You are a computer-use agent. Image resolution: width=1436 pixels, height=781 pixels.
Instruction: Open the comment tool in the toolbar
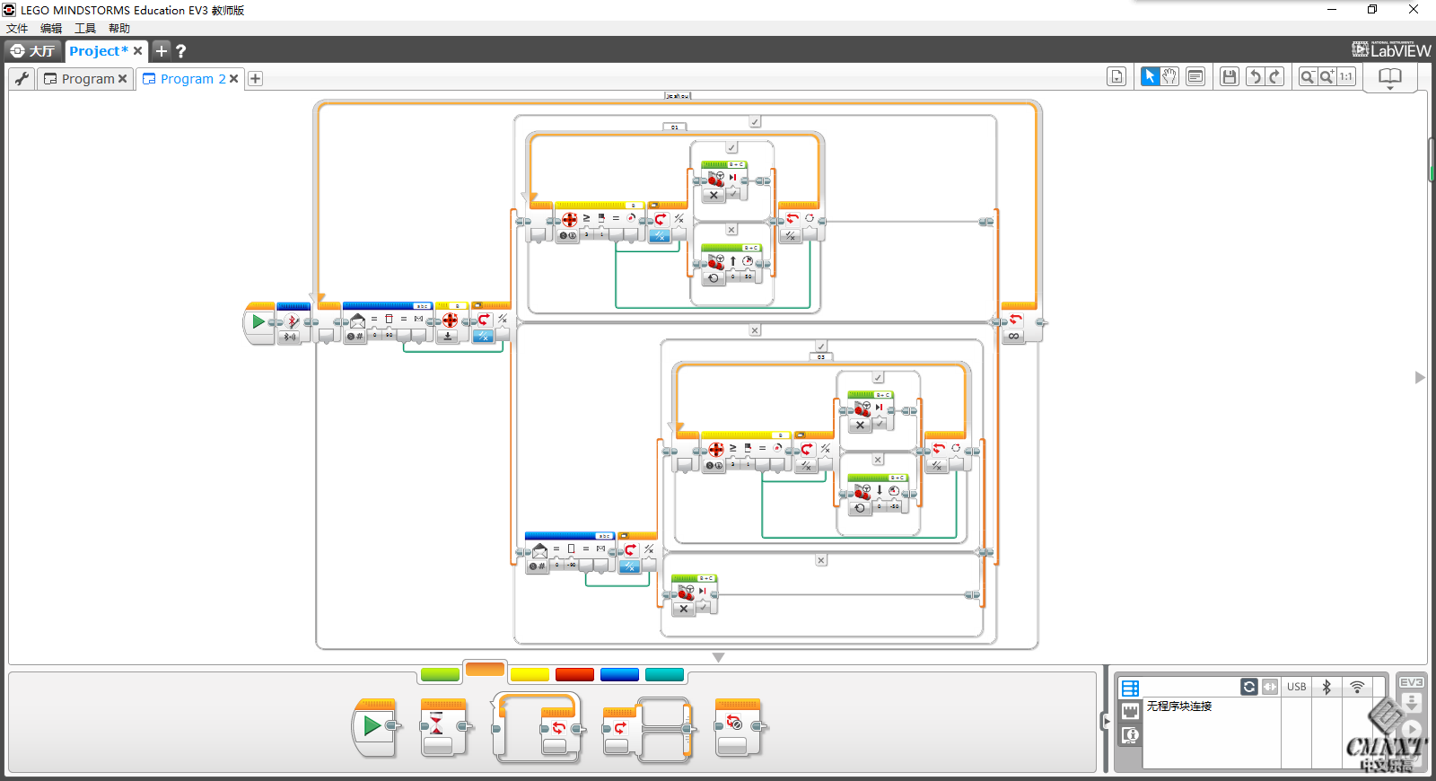pos(1195,77)
